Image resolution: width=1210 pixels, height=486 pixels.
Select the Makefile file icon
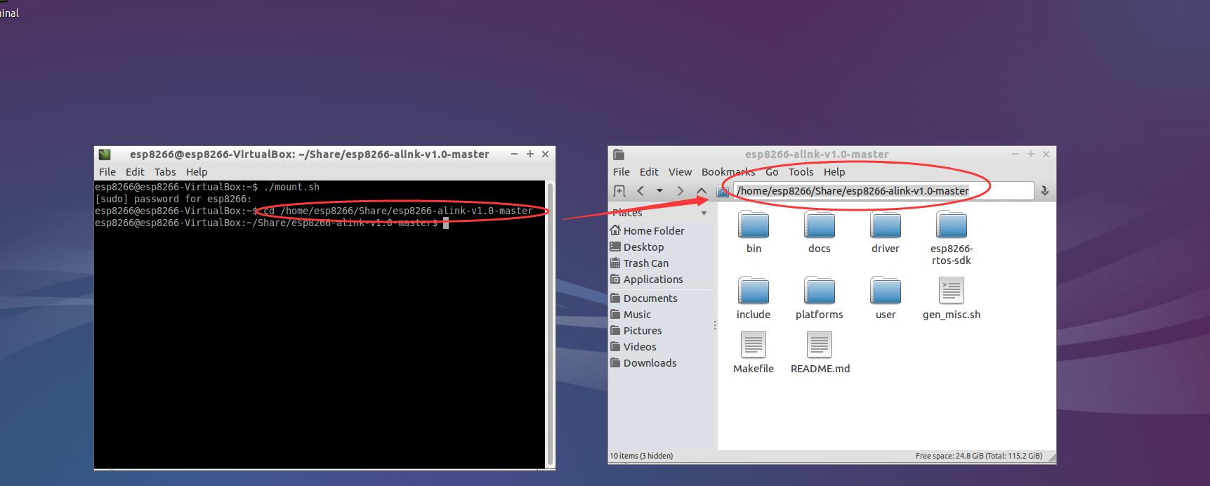[754, 345]
